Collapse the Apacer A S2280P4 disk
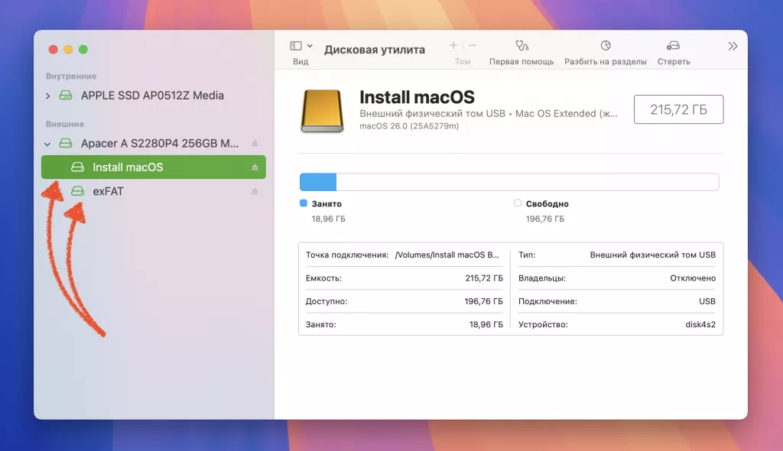 click(x=47, y=143)
